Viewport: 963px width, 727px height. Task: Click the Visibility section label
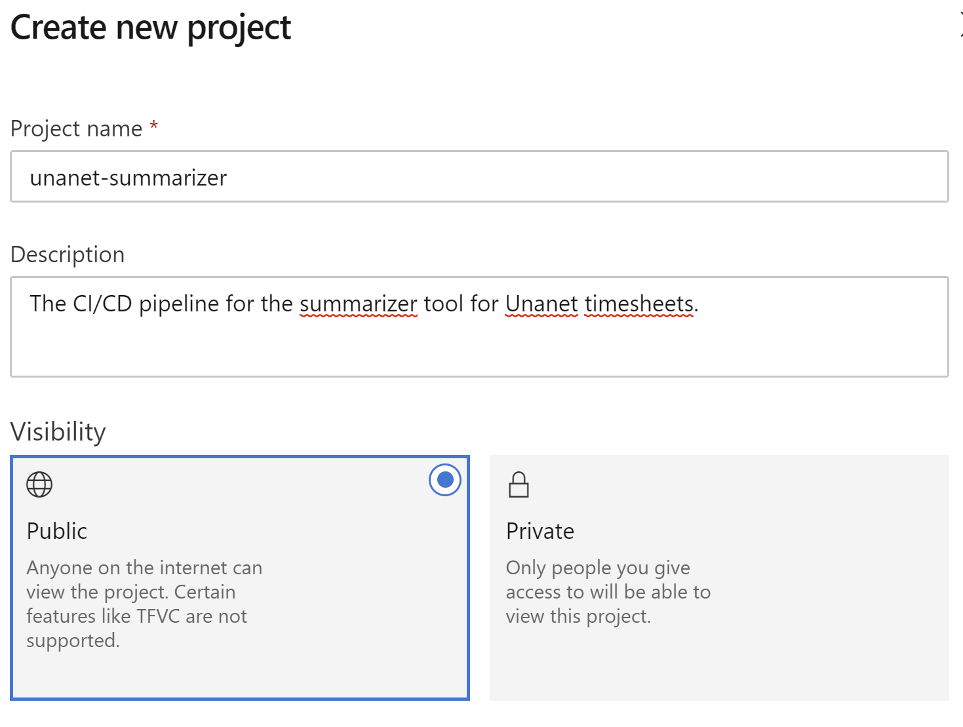coord(58,431)
